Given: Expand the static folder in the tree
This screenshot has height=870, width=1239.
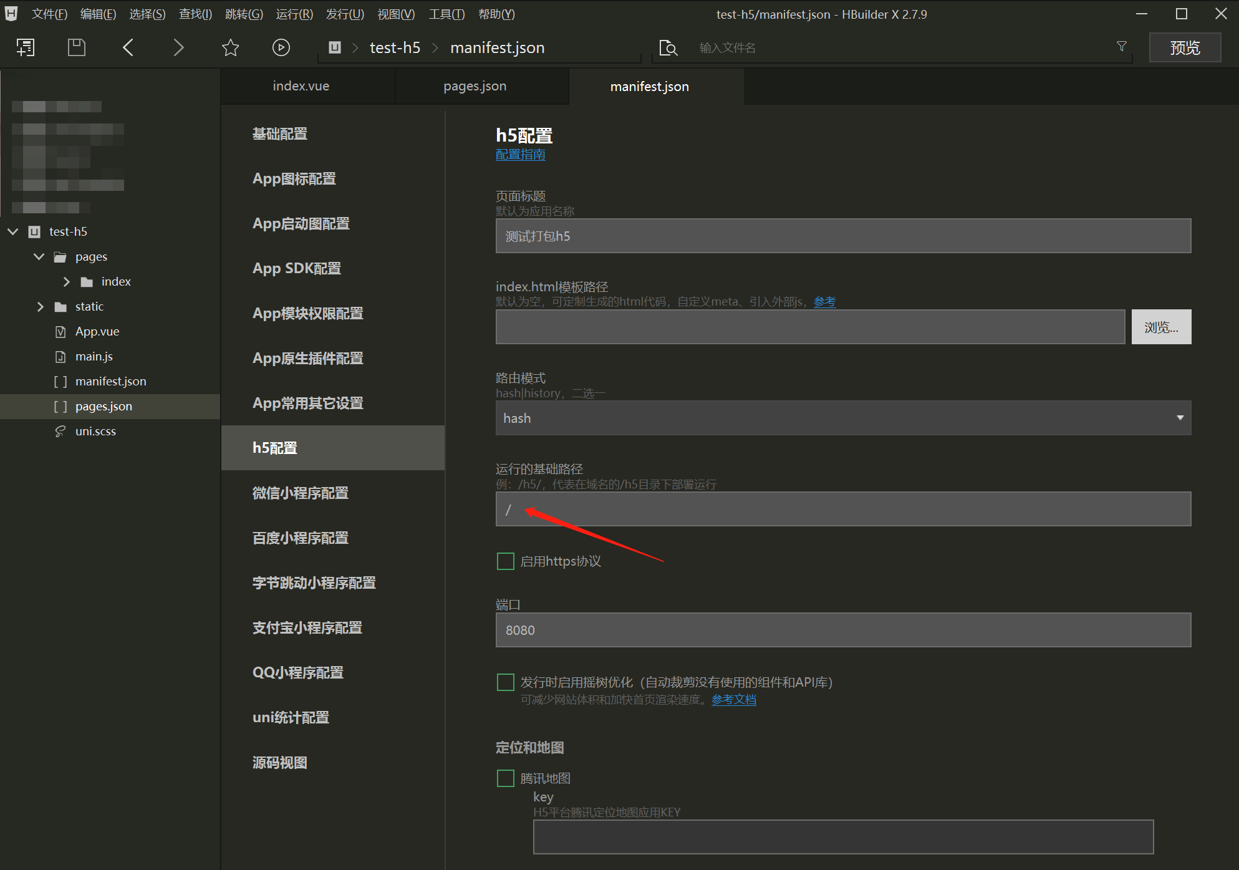Looking at the screenshot, I should point(41,306).
